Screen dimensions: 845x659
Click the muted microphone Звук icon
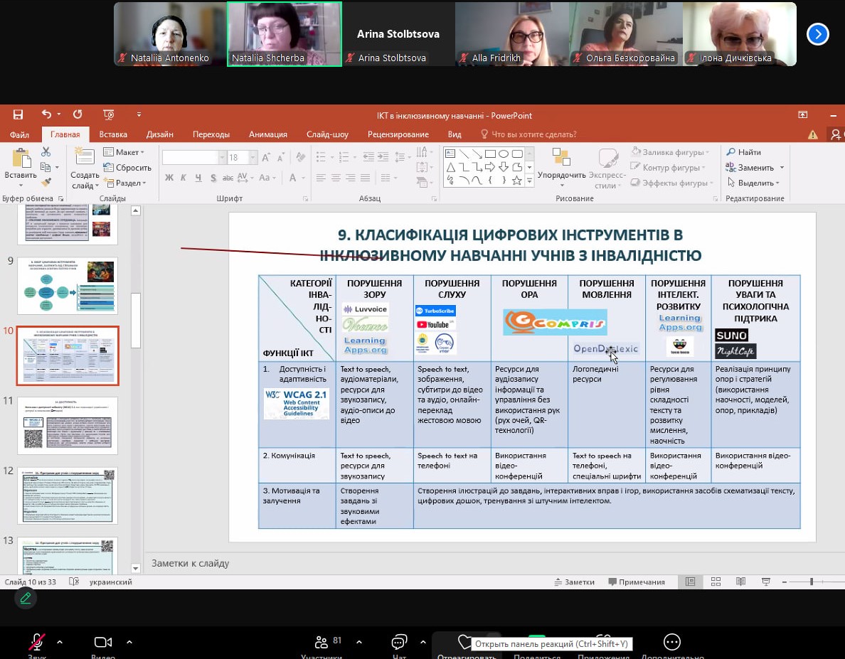(37, 642)
